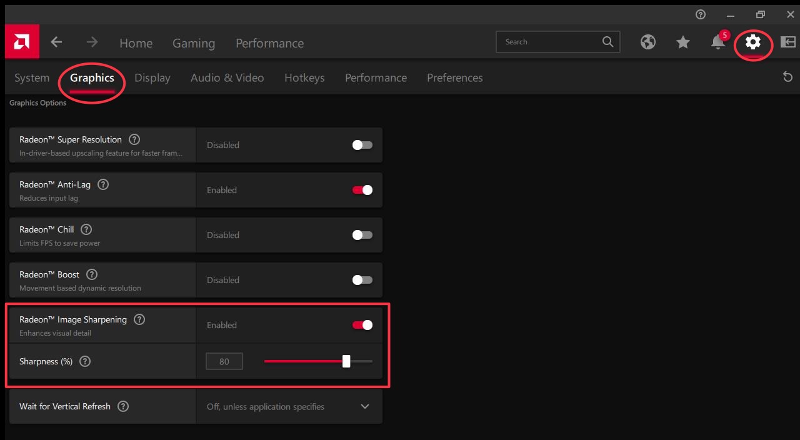This screenshot has height=440, width=800.
Task: Switch to the Display tab
Action: click(152, 77)
